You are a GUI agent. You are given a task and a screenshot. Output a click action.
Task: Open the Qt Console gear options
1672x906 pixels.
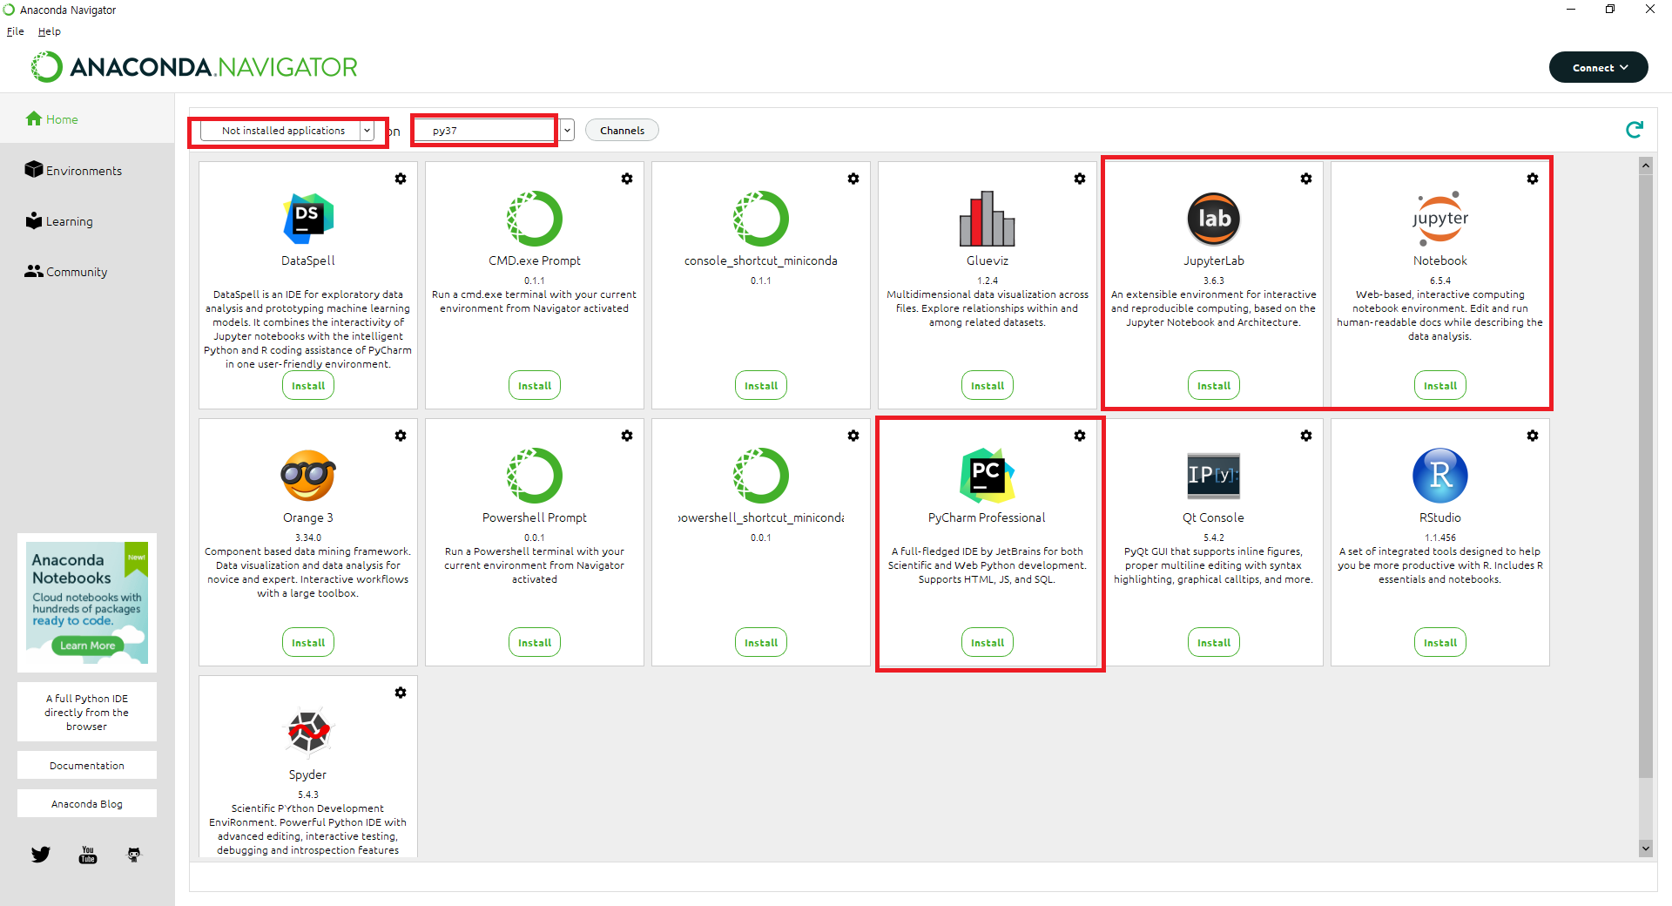(x=1306, y=436)
